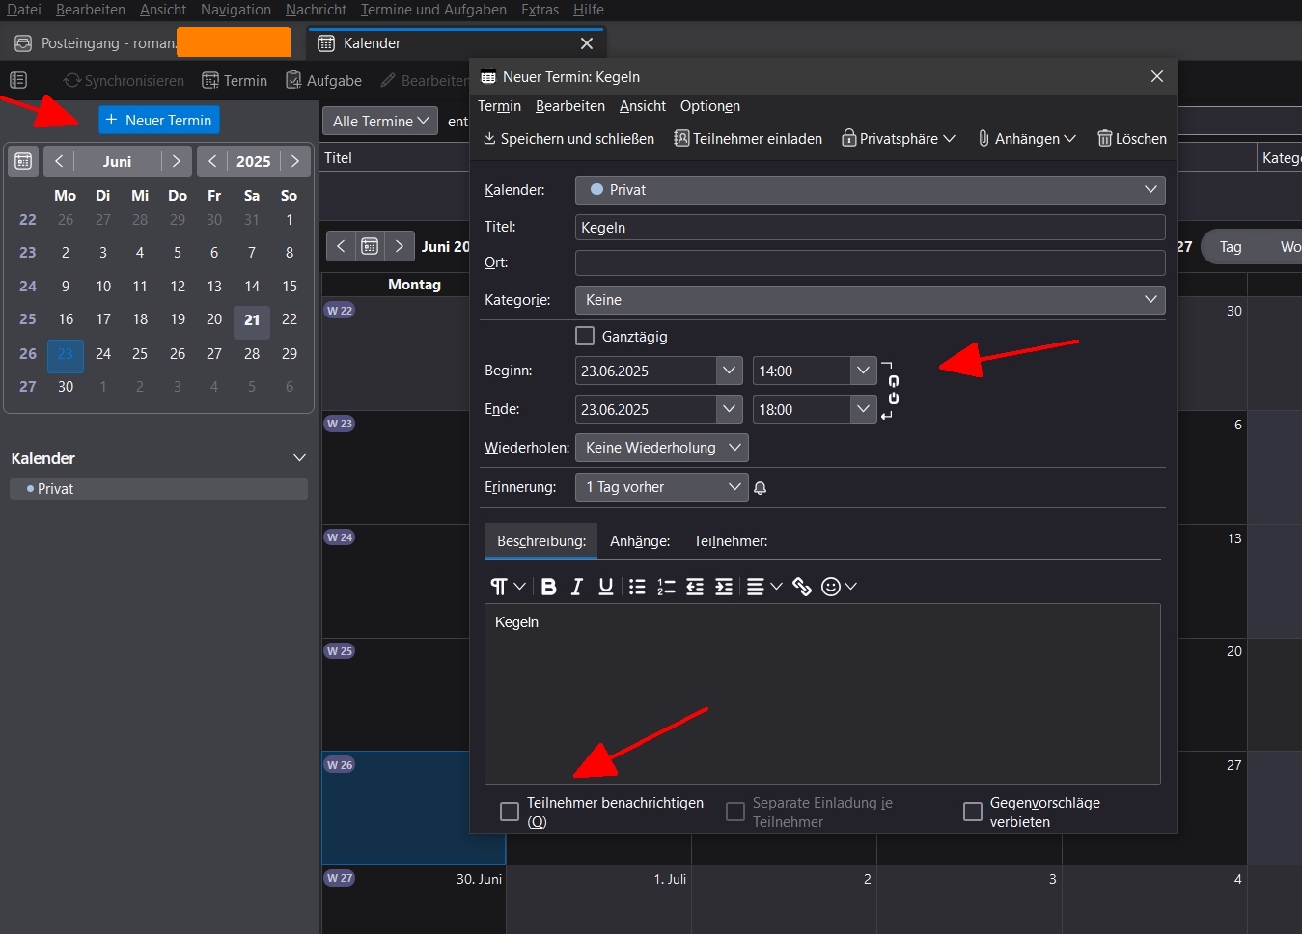
Task: Collapse the Kalender sidebar section
Action: [299, 458]
